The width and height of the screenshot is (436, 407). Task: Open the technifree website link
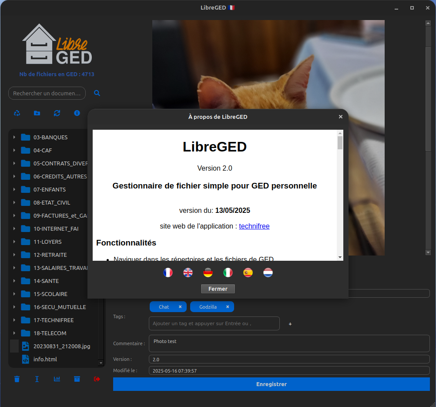(254, 226)
